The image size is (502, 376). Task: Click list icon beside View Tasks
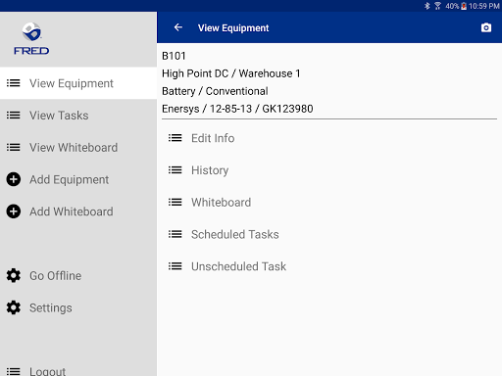coord(14,116)
